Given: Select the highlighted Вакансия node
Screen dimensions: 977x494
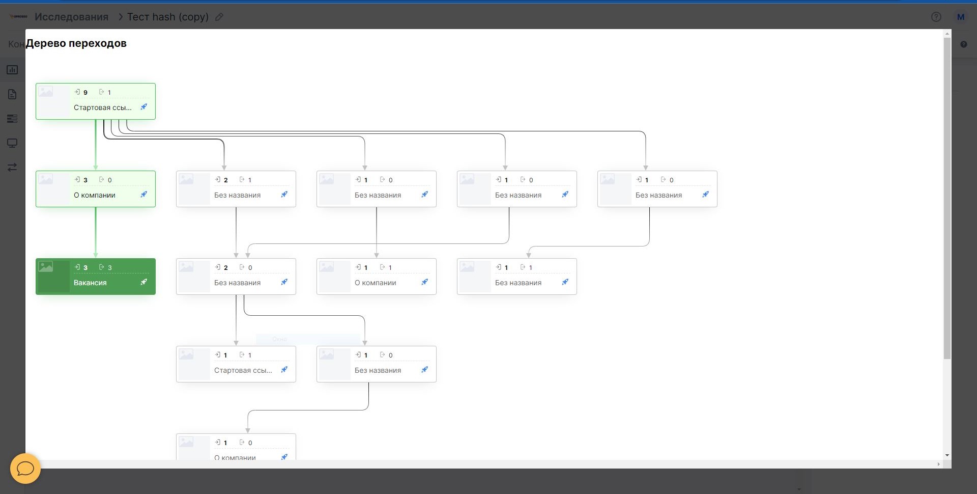Looking at the screenshot, I should click(95, 277).
